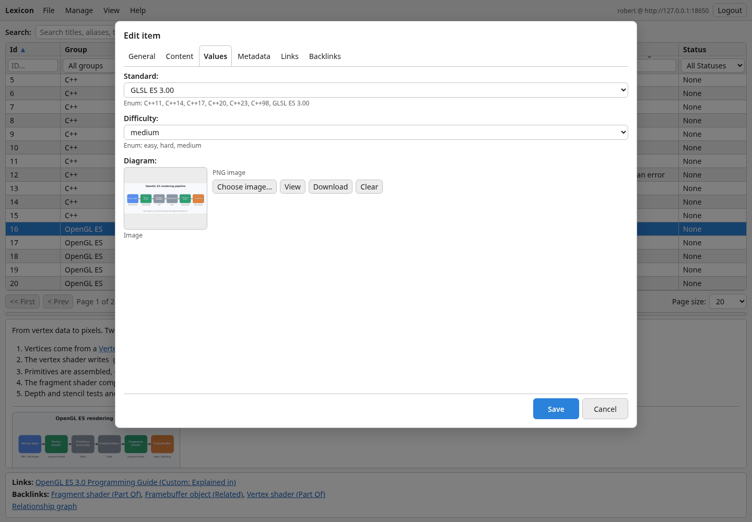Open the Links tab
The height and width of the screenshot is (522, 752).
pyautogui.click(x=290, y=56)
